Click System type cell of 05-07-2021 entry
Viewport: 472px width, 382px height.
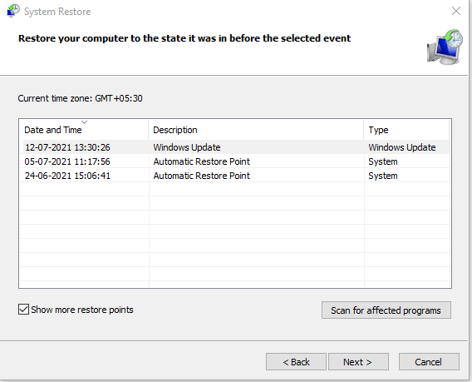pos(383,161)
